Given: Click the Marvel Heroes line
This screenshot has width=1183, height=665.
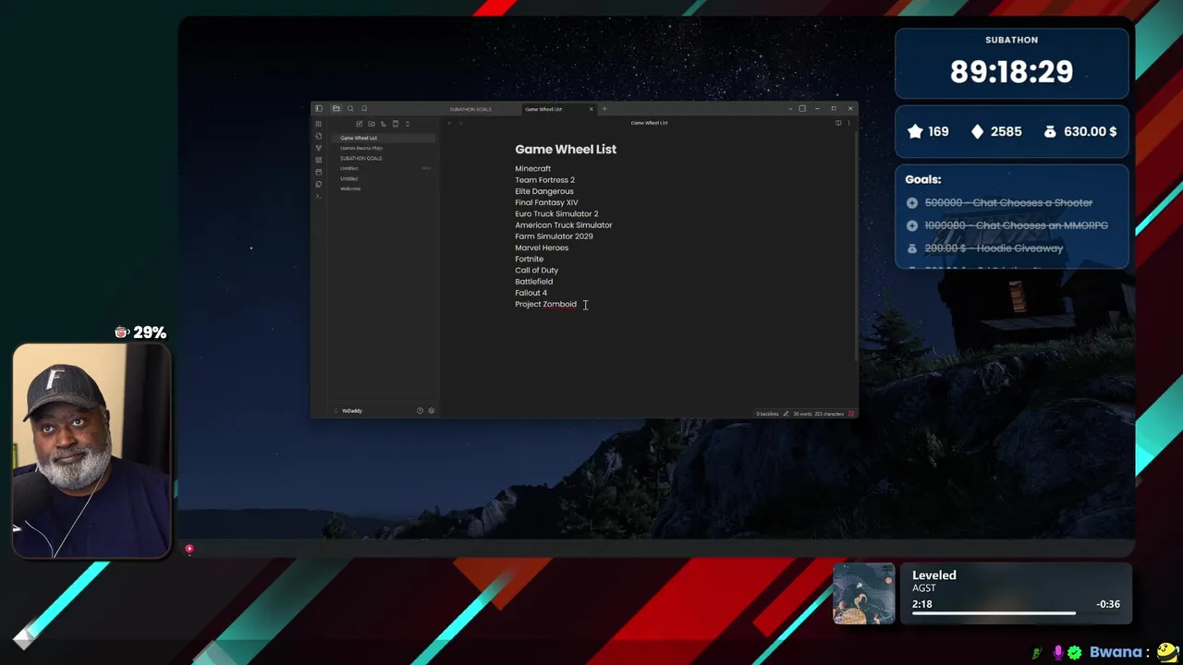Looking at the screenshot, I should click(542, 248).
